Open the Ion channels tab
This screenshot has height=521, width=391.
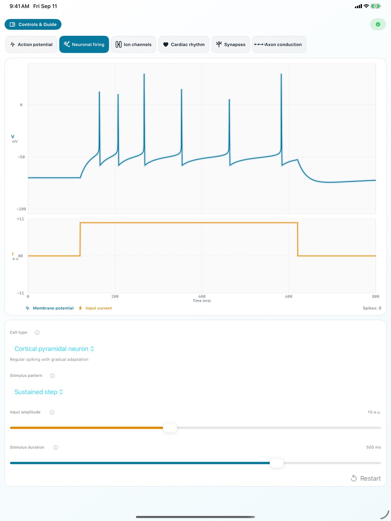(x=134, y=45)
